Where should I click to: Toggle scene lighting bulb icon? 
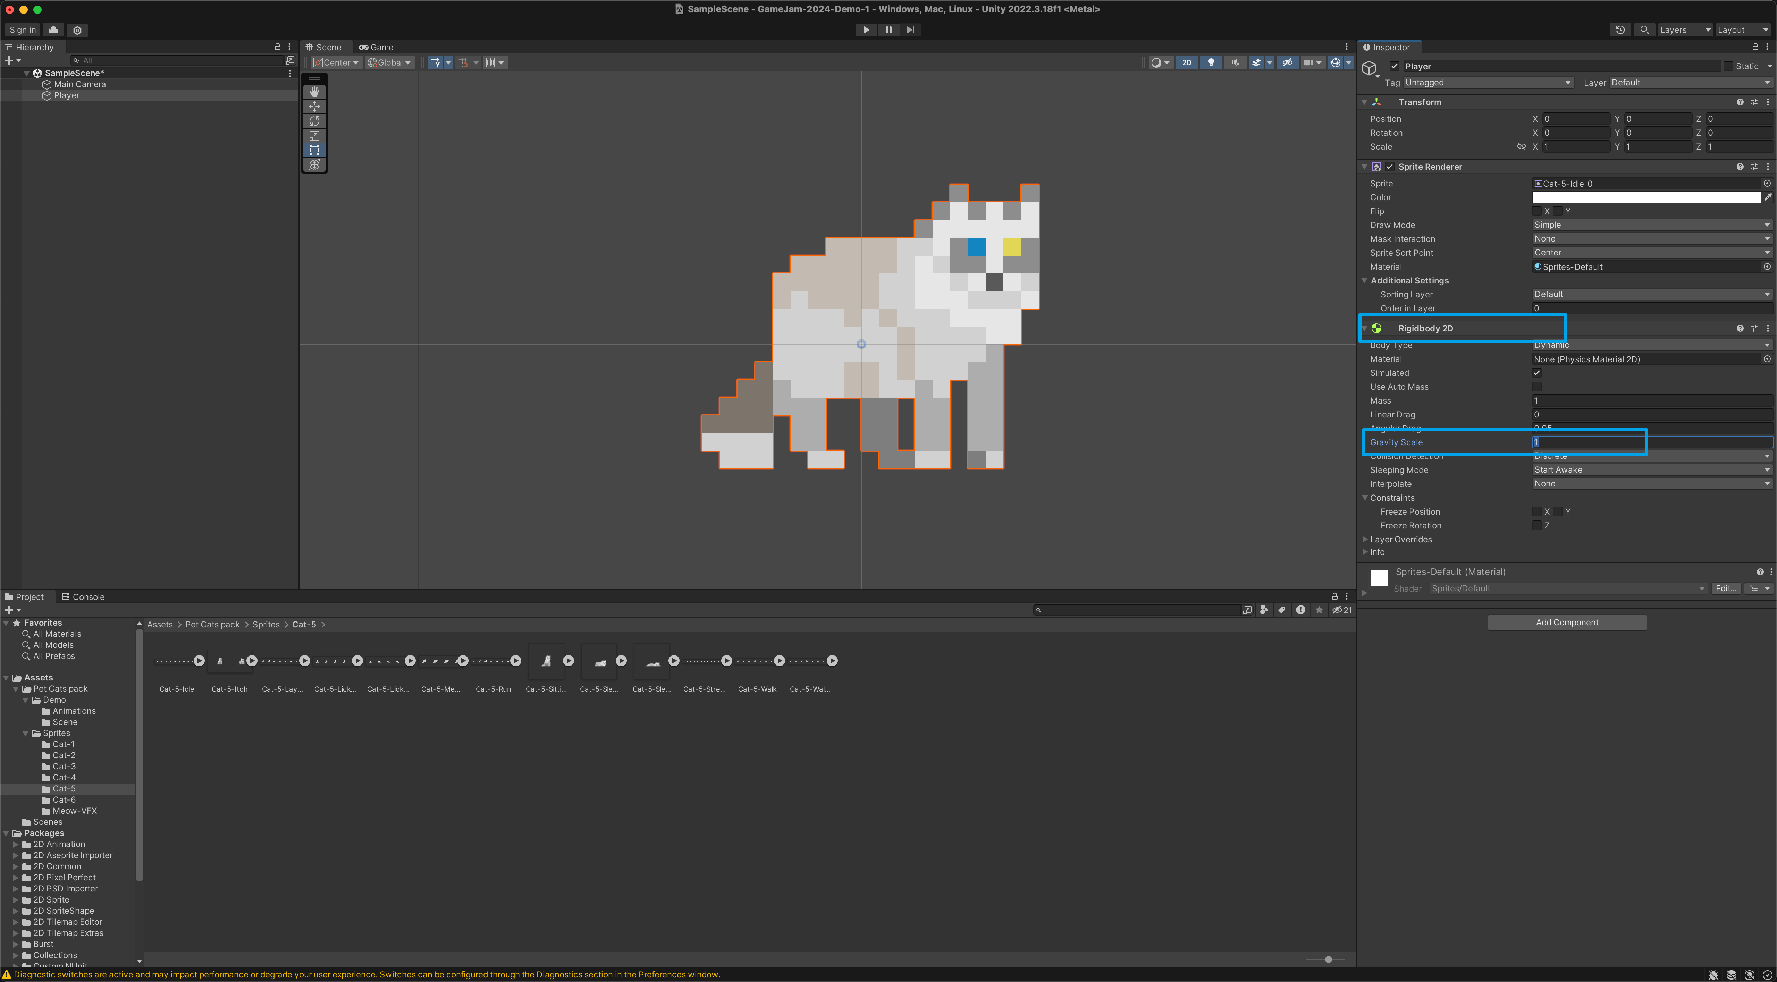[1211, 62]
